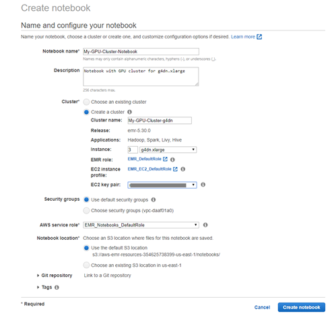This screenshot has width=332, height=316.
Task: Click the info icon beside EC2 key pair dropdown
Action: click(203, 185)
